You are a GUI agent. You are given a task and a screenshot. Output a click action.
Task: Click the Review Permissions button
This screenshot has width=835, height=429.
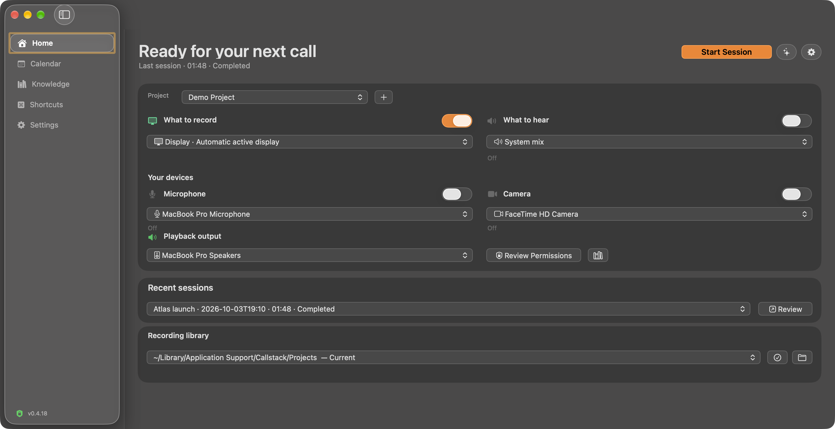[533, 255]
